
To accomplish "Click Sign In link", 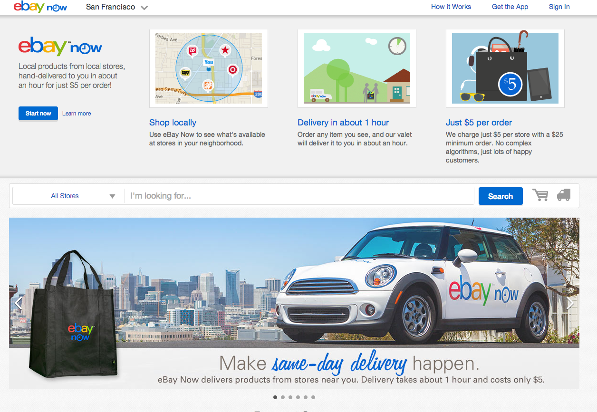I will pyautogui.click(x=559, y=7).
